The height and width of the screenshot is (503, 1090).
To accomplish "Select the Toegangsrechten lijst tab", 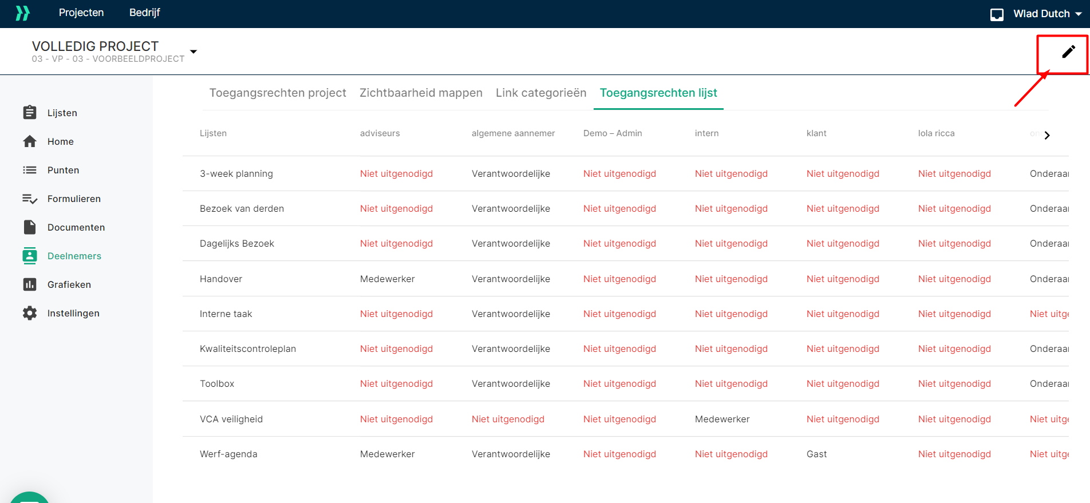I will (658, 93).
